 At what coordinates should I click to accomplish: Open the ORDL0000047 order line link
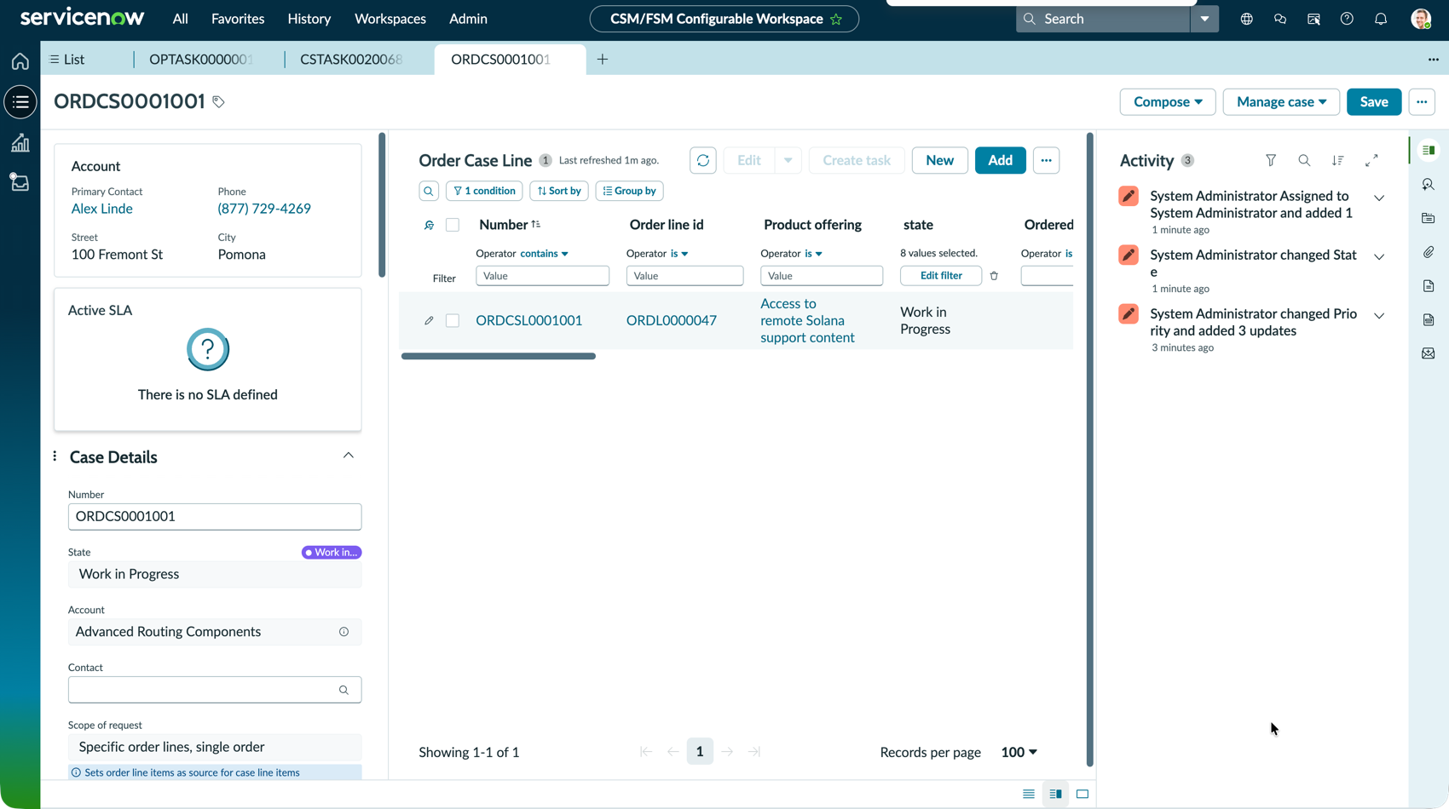[x=671, y=321]
